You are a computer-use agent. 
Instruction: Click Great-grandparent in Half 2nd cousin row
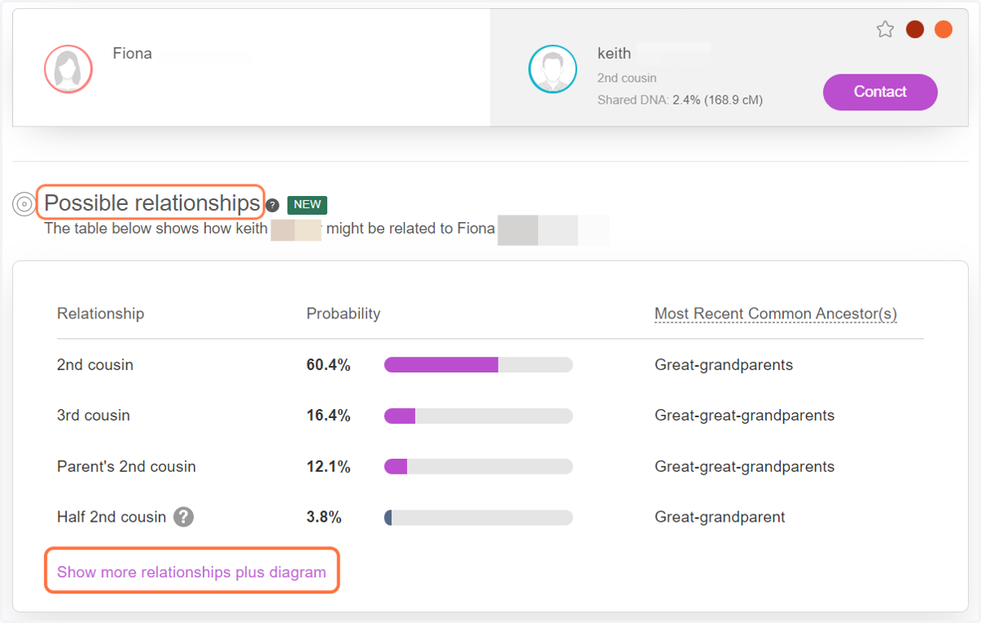click(720, 517)
